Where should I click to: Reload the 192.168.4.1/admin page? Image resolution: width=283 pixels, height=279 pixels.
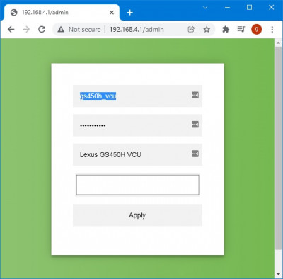tap(42, 30)
